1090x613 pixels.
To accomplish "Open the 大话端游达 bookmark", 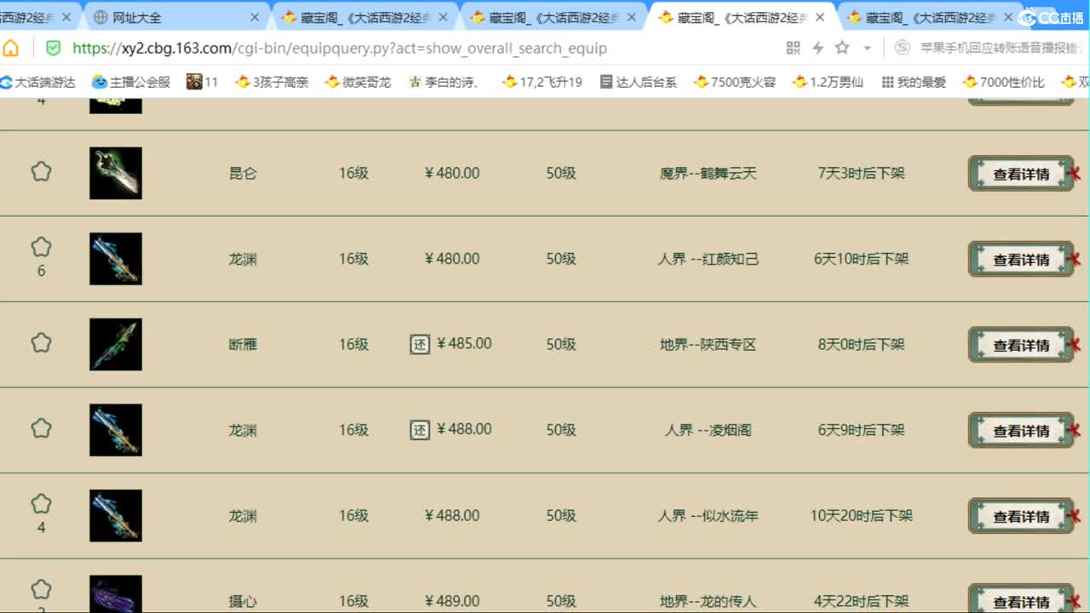I will pos(38,82).
